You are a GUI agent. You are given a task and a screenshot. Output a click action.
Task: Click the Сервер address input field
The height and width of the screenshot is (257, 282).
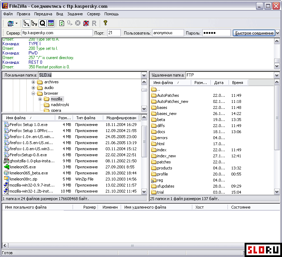tap(57, 33)
